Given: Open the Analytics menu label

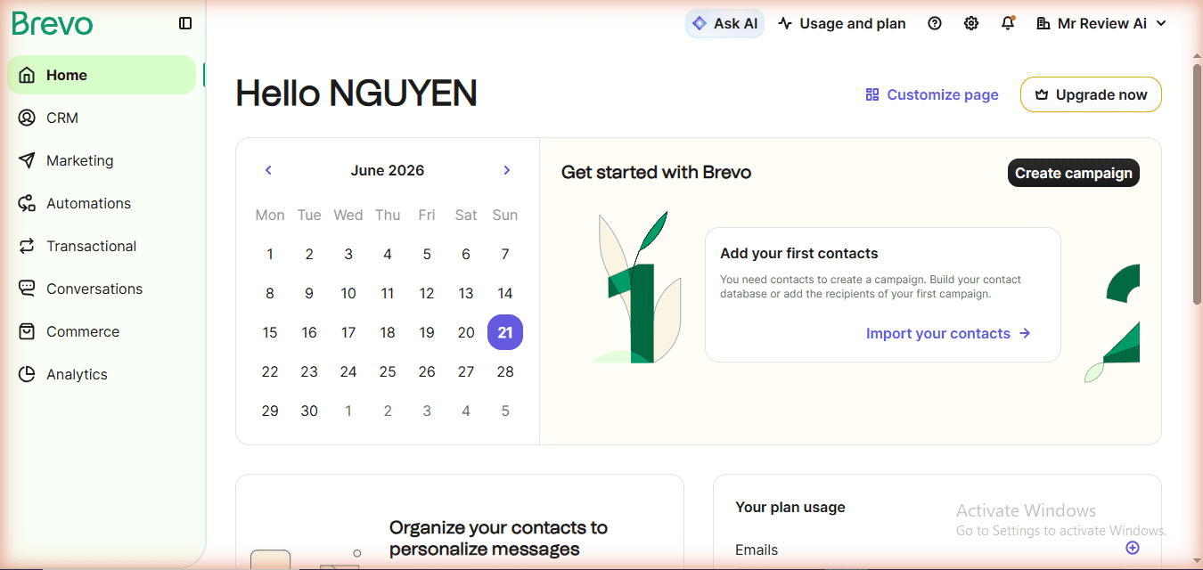Looking at the screenshot, I should (x=77, y=374).
